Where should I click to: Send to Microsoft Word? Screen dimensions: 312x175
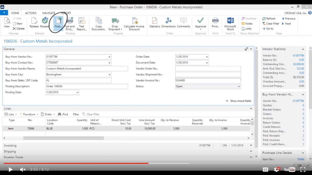pos(230,24)
